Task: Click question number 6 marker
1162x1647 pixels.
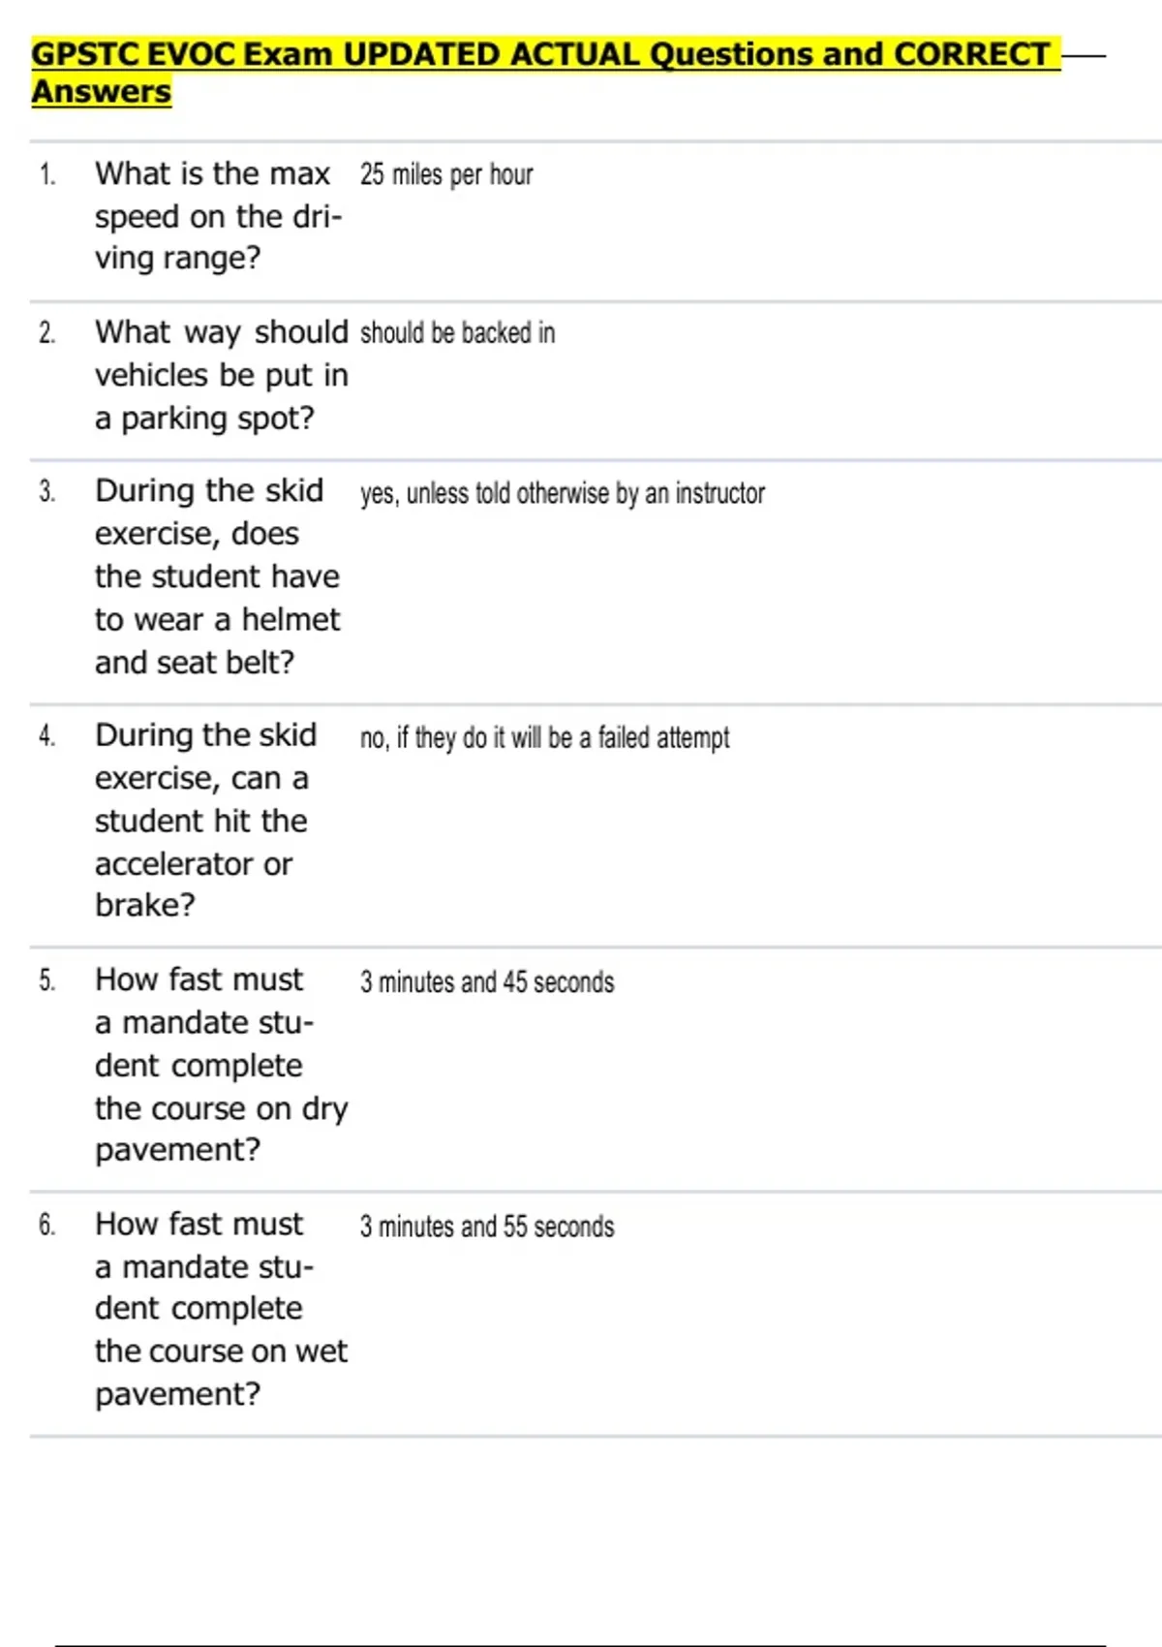Action: [x=47, y=1226]
